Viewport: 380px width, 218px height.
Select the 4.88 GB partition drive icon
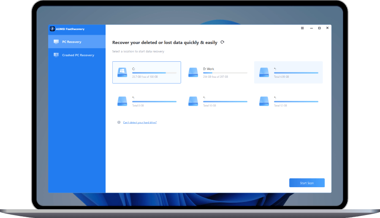click(264, 72)
